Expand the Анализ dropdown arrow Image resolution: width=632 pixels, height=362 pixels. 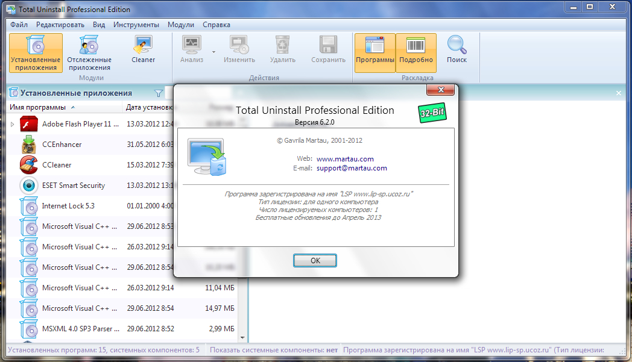coord(213,52)
